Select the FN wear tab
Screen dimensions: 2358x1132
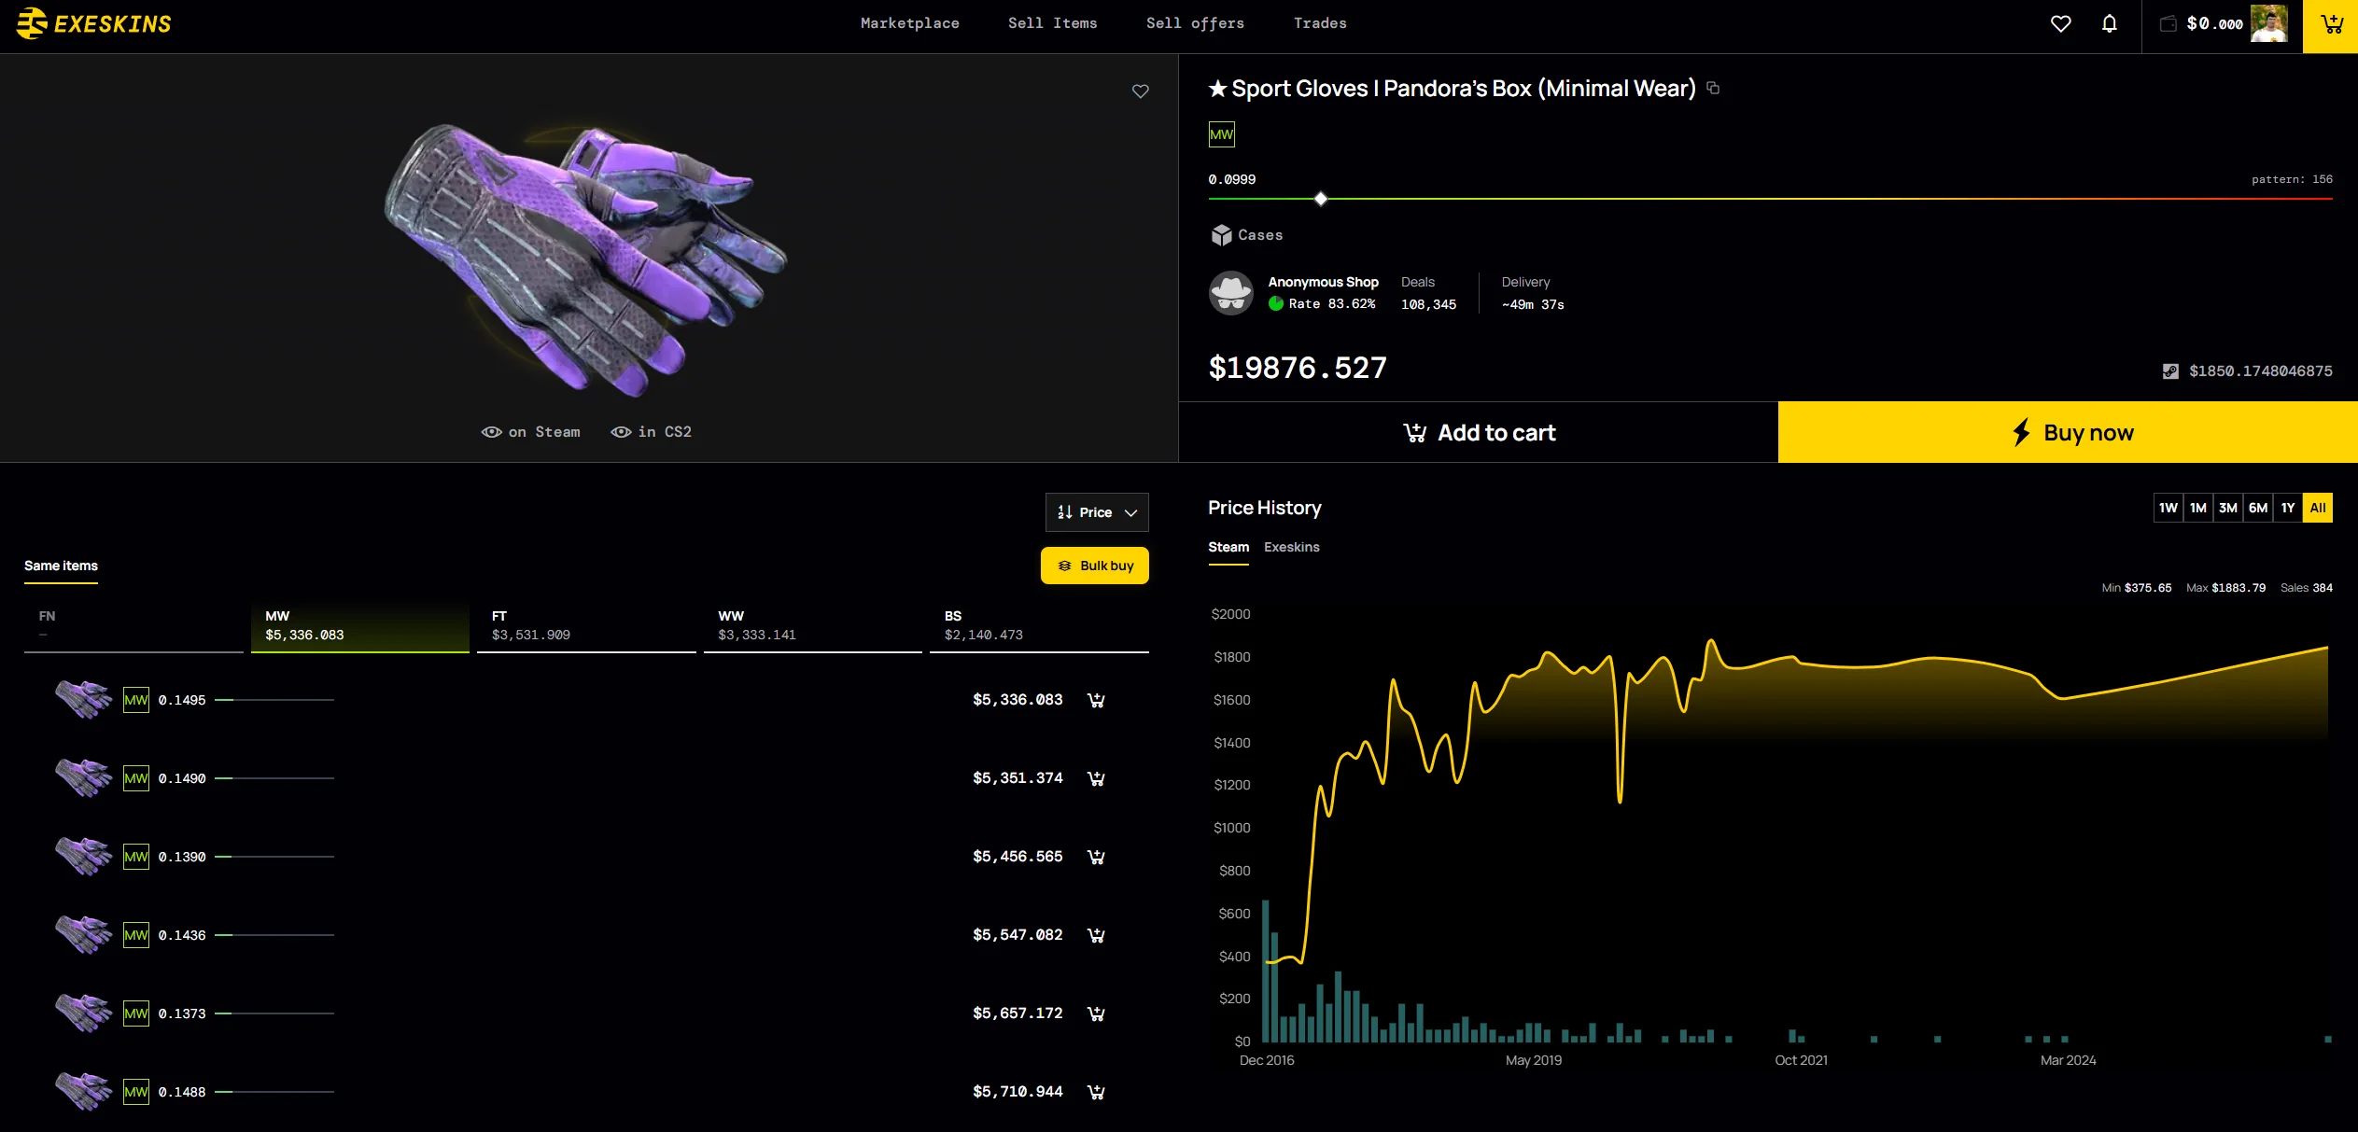[x=133, y=626]
